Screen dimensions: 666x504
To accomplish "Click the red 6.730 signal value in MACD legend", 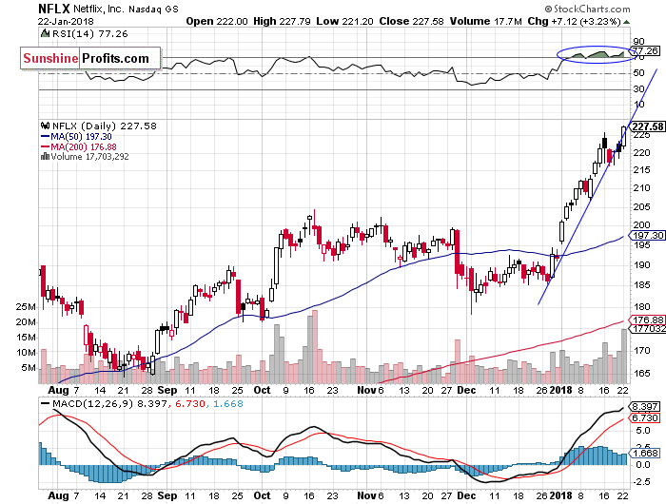I will [190, 403].
